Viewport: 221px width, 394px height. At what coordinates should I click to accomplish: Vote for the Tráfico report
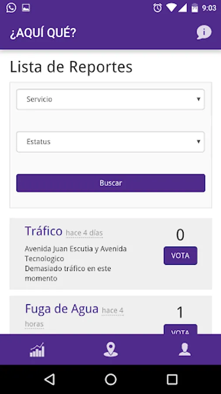pos(180,256)
